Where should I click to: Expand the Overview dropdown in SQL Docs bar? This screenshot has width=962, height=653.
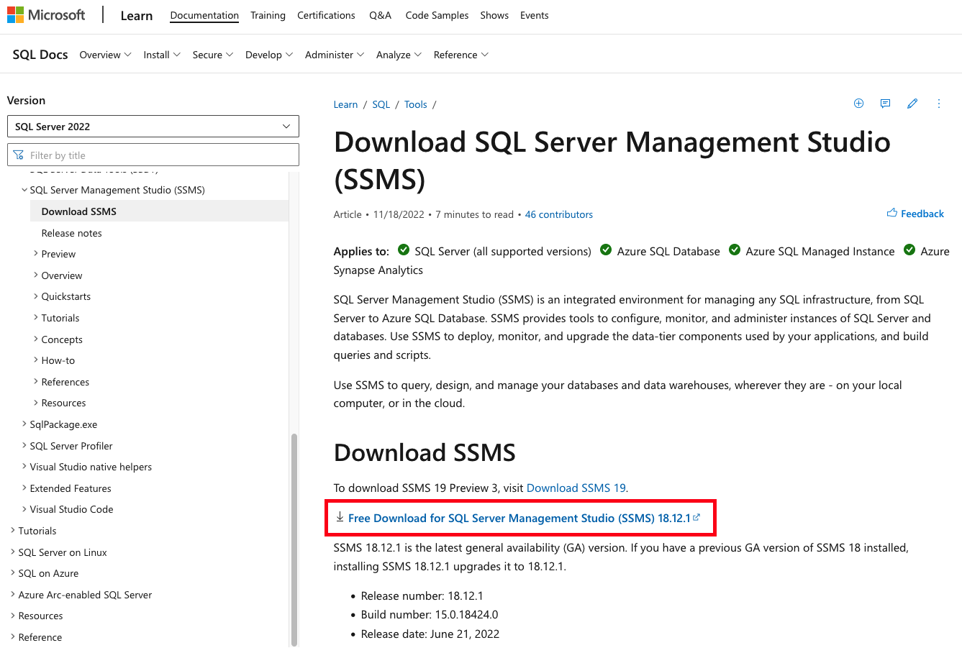105,55
